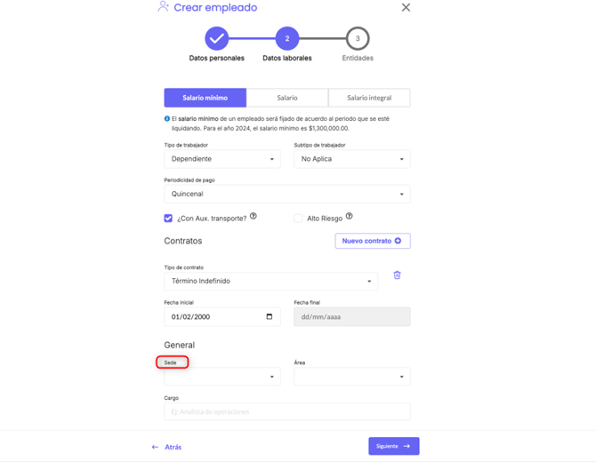Click the Cargo text field
The width and height of the screenshot is (596, 462).
287,411
